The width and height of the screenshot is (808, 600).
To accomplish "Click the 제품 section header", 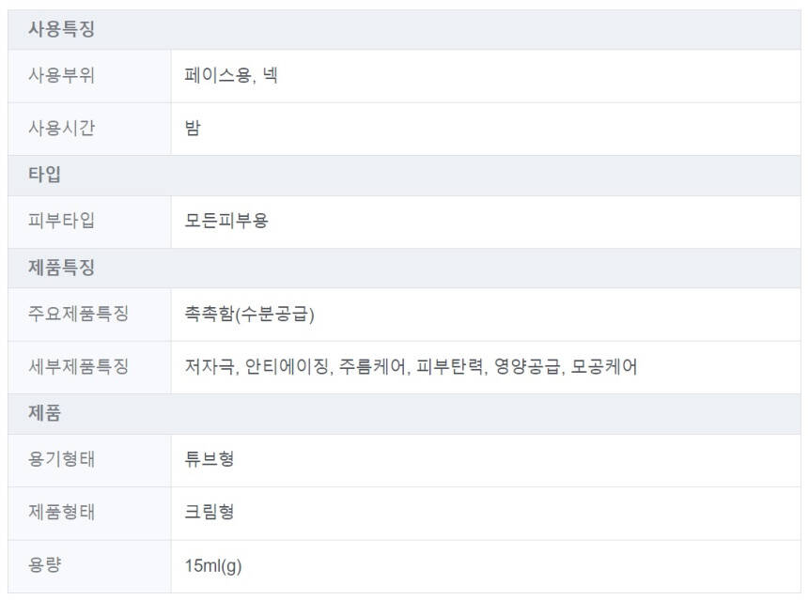I will coord(44,413).
